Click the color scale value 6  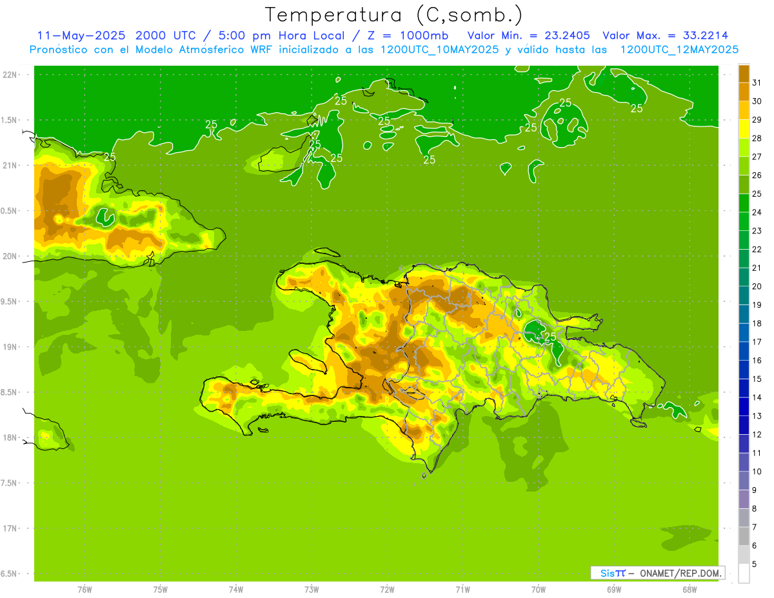(755, 546)
